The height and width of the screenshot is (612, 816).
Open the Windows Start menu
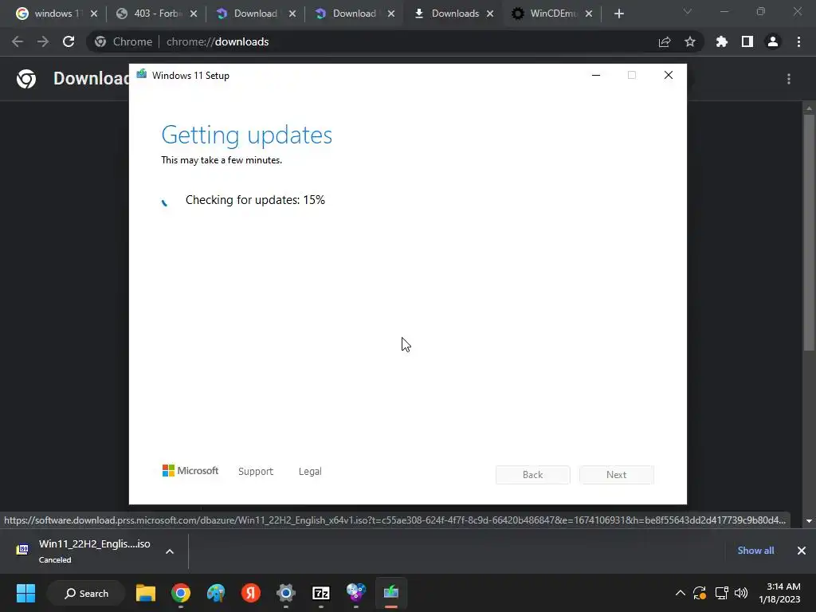click(25, 593)
